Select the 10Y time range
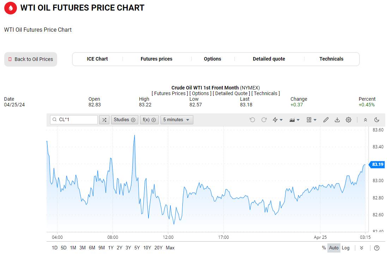Screen dimensions: 387x255 coord(147,248)
